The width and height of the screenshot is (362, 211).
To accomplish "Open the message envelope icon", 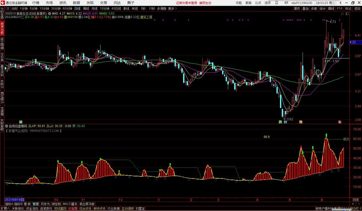I will (286, 3).
